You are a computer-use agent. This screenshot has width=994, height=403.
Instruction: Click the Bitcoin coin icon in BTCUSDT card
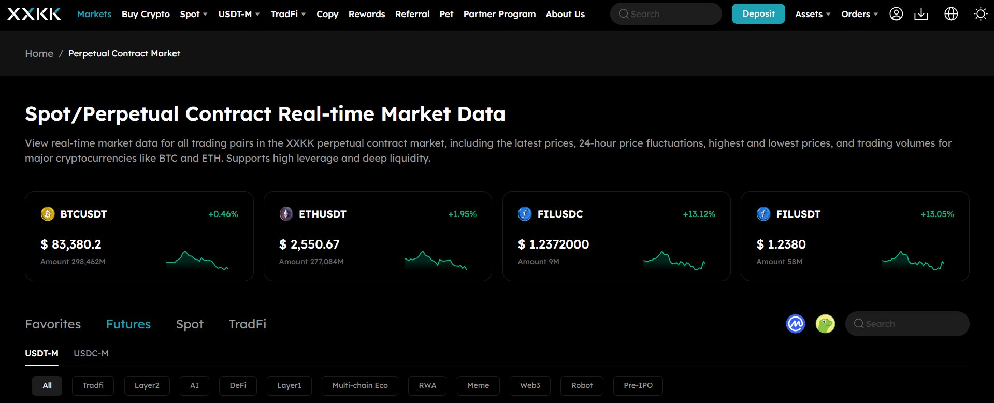click(48, 214)
